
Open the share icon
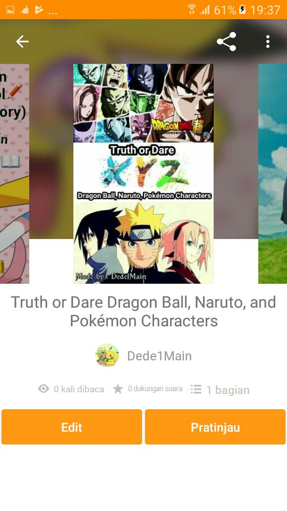pos(226,42)
